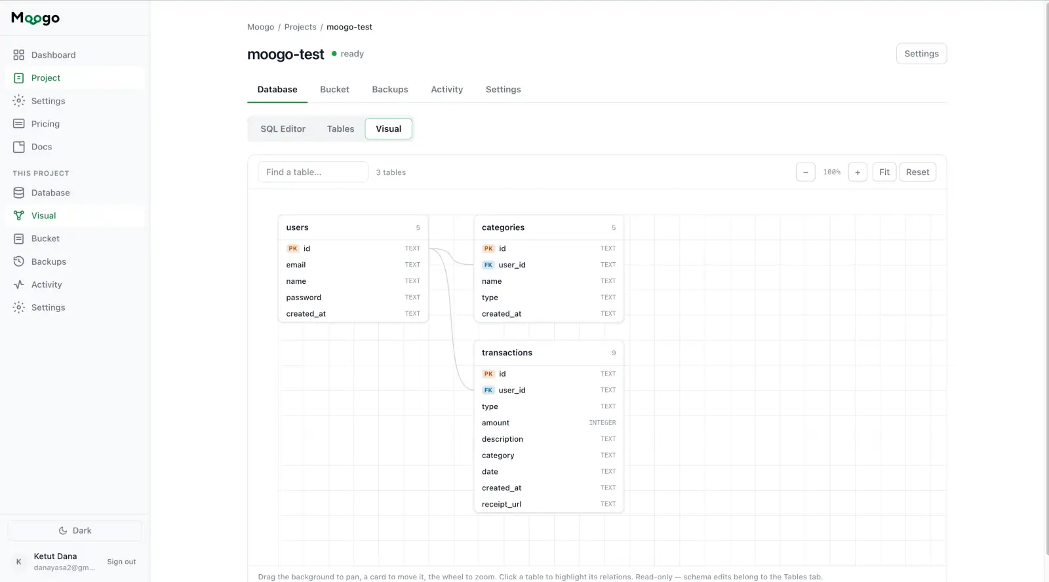
Task: Open the Settings tab next to Activity
Action: (504, 90)
